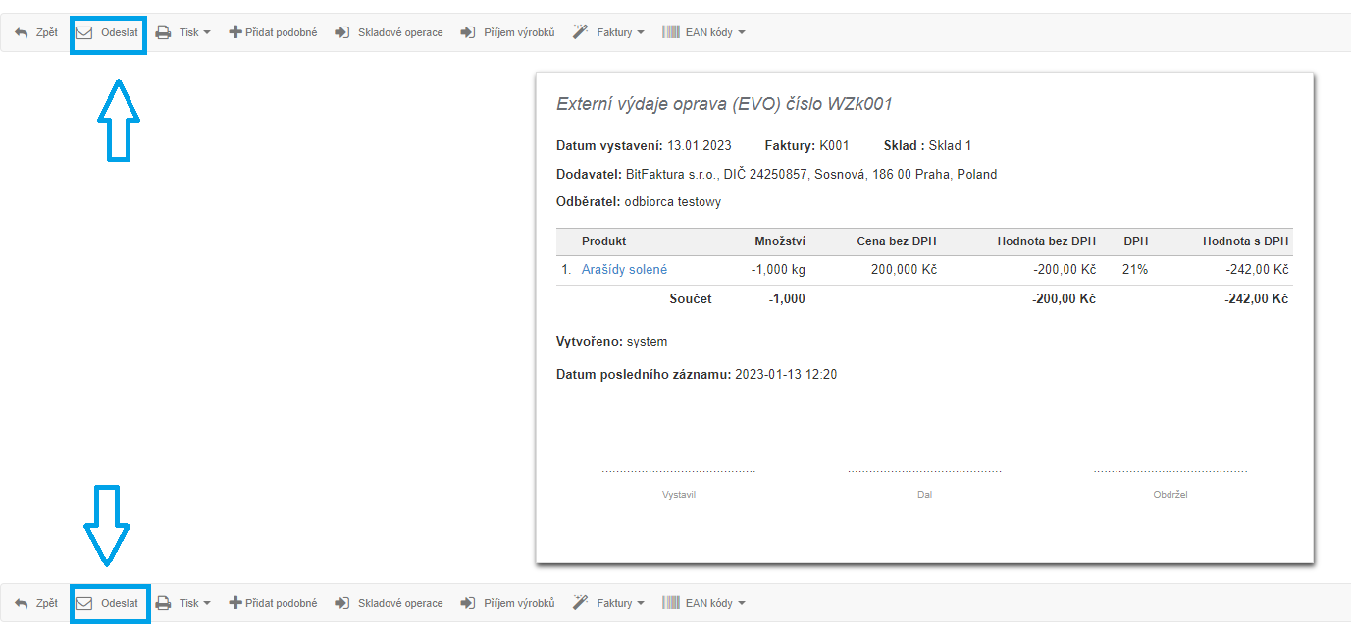Click the magic wand Faktury icon in top toolbar
Viewport: 1351px width, 642px height.
click(x=580, y=32)
